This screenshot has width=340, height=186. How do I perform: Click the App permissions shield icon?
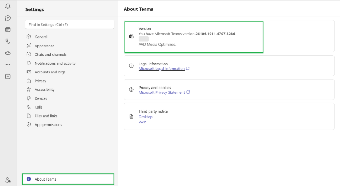(x=29, y=124)
